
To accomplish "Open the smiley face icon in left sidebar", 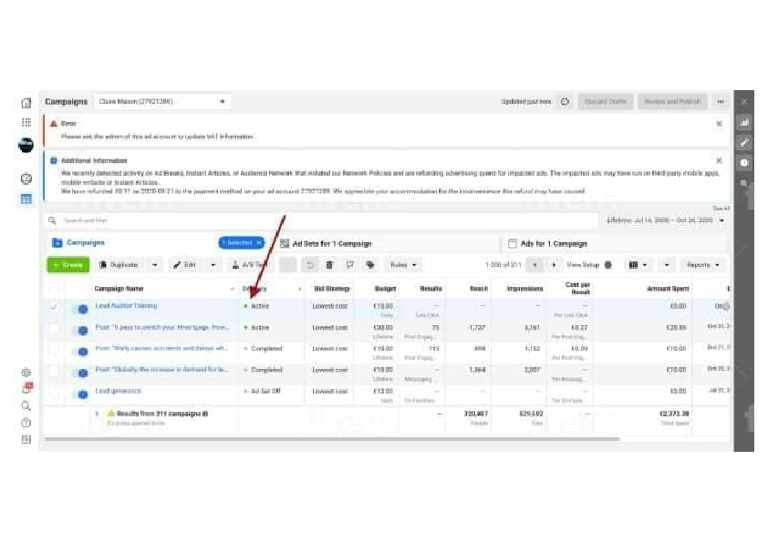I will [x=26, y=179].
